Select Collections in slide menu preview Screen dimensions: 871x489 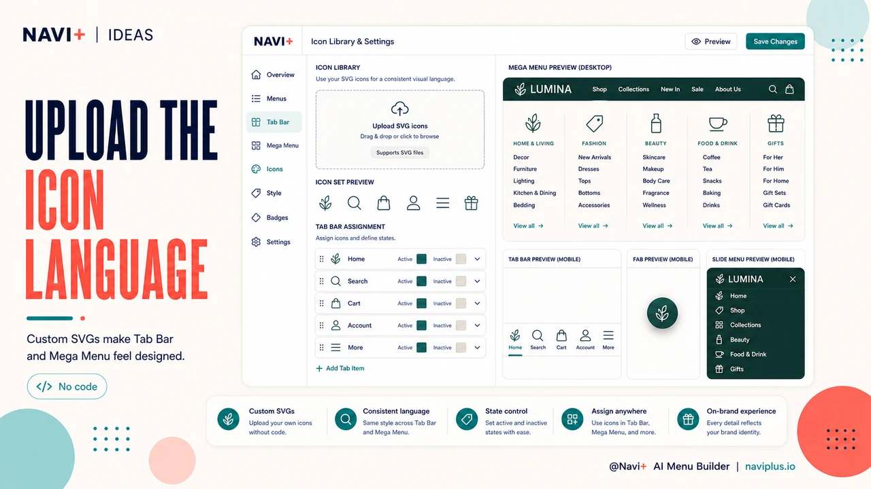[x=746, y=325]
